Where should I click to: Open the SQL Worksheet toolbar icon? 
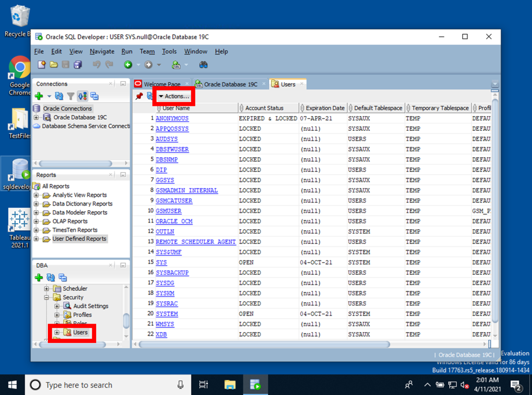(x=176, y=65)
